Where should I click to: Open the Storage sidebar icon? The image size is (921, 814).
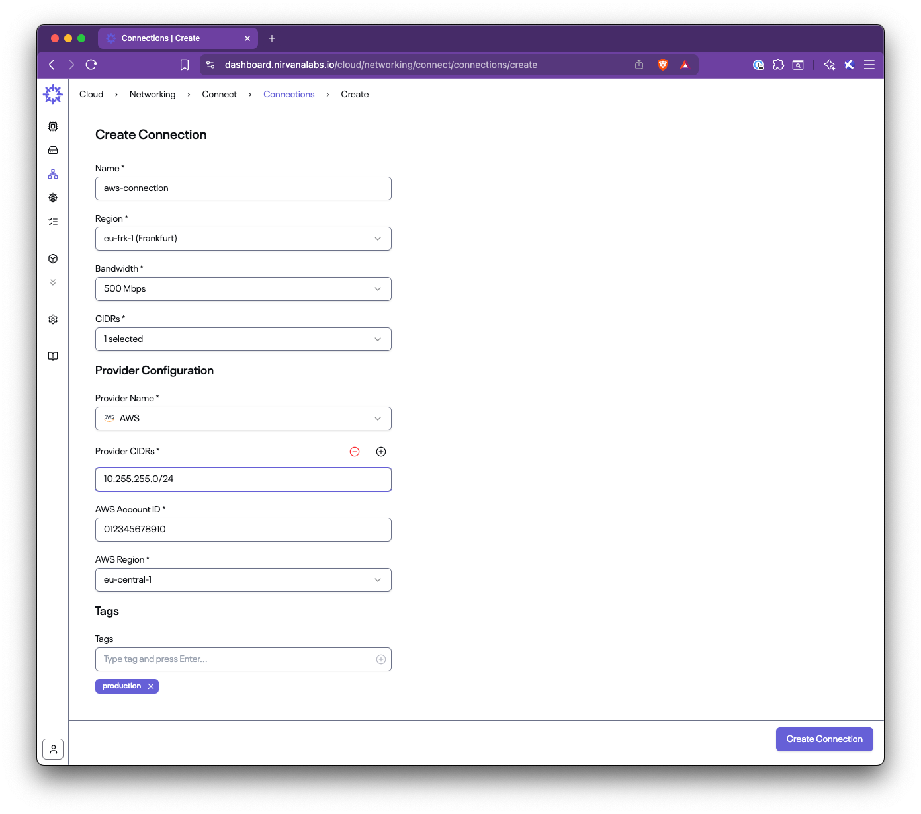pyautogui.click(x=53, y=150)
